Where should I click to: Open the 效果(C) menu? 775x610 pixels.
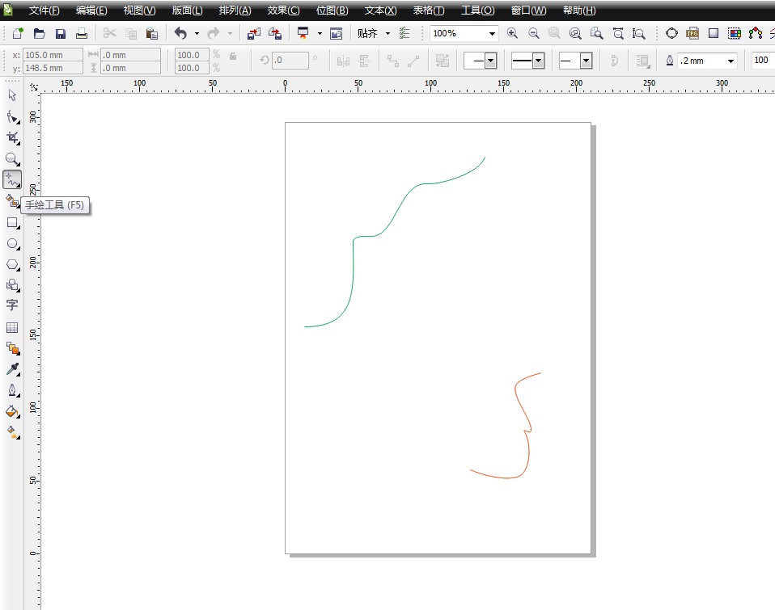click(x=283, y=11)
